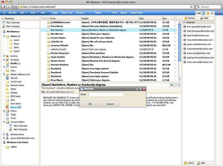Screen dimensions: 223x166
Task: Expand the Archive folder tree node
Action: pyautogui.click(x=4, y=56)
